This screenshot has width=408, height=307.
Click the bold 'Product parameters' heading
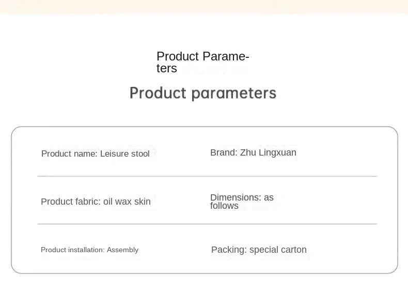[x=202, y=93]
